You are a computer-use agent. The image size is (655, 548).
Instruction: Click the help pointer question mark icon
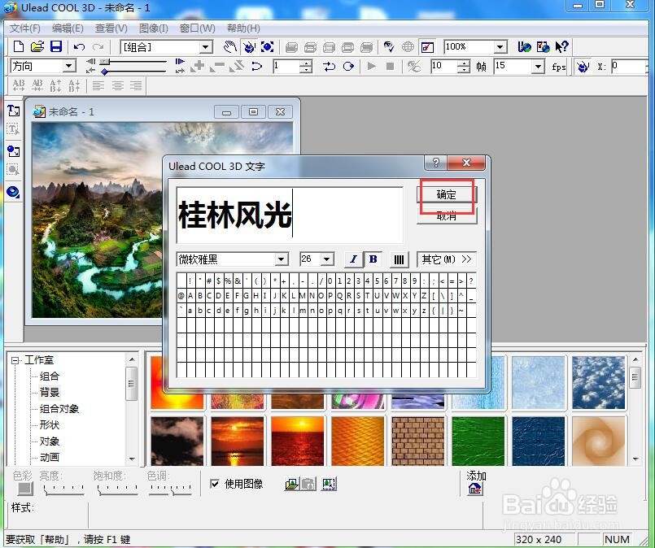[x=562, y=46]
